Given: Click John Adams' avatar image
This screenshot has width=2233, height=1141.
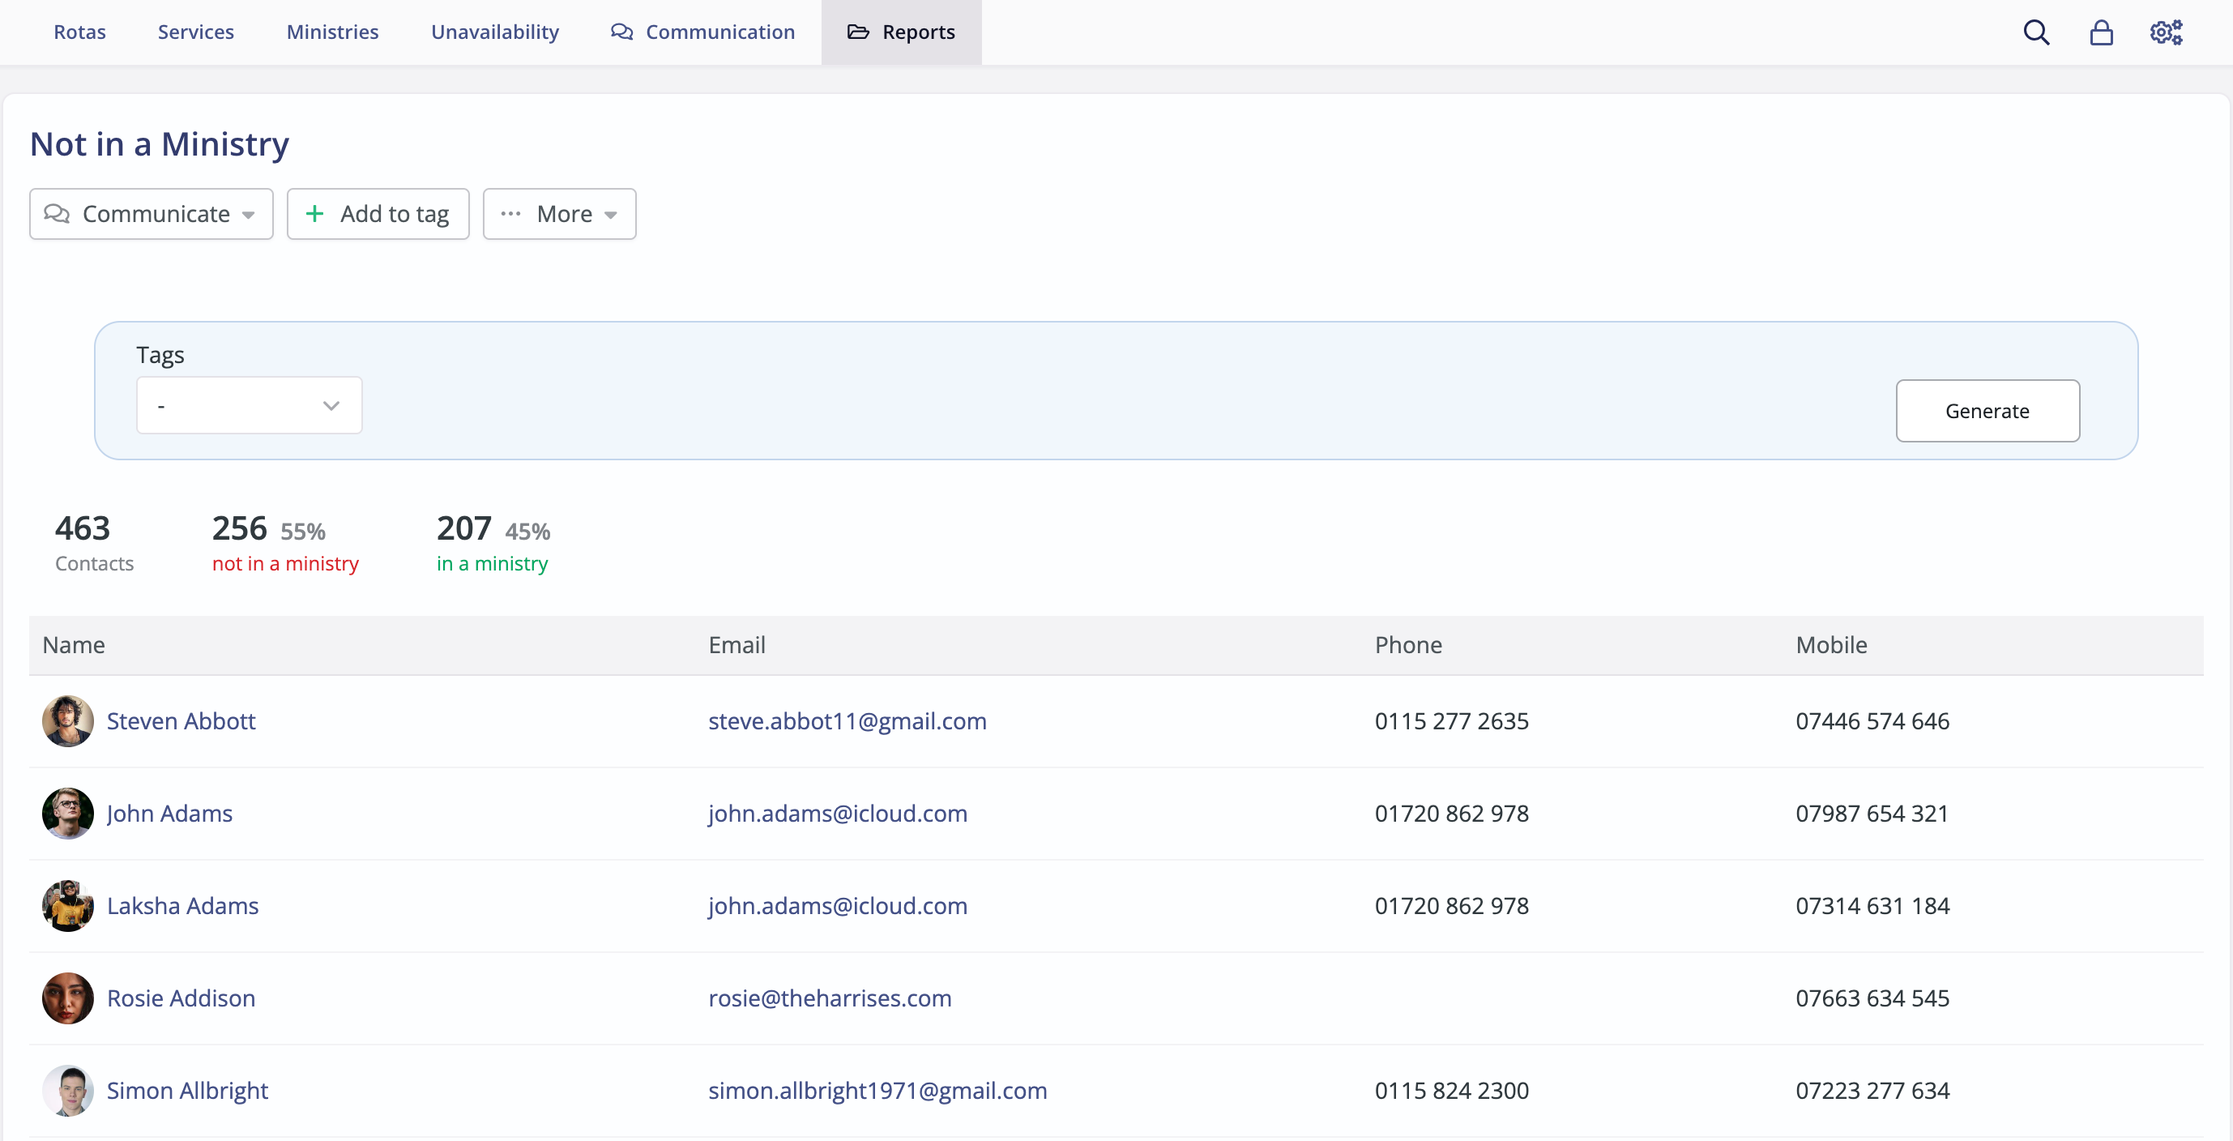Looking at the screenshot, I should (x=67, y=814).
